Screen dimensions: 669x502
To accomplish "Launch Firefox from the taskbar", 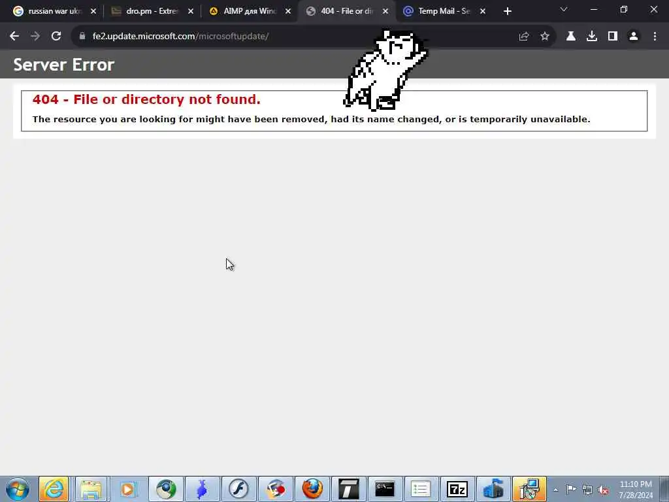I will pos(312,489).
